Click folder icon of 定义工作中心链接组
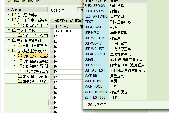The image size is (169, 113). [14, 20]
